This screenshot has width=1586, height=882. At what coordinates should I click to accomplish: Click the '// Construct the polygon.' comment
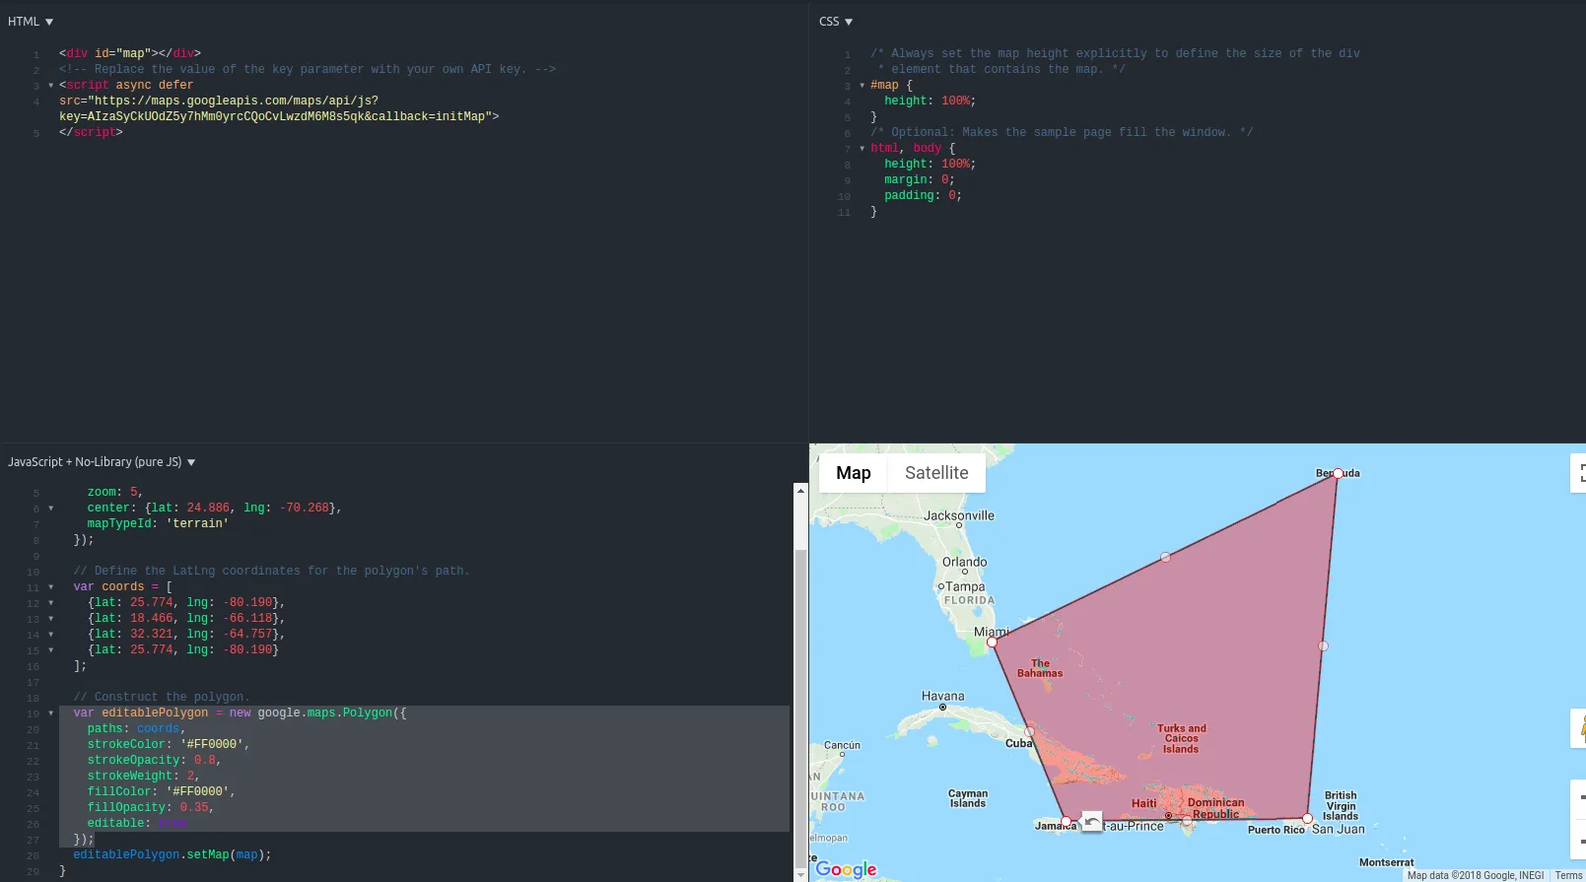click(x=162, y=697)
